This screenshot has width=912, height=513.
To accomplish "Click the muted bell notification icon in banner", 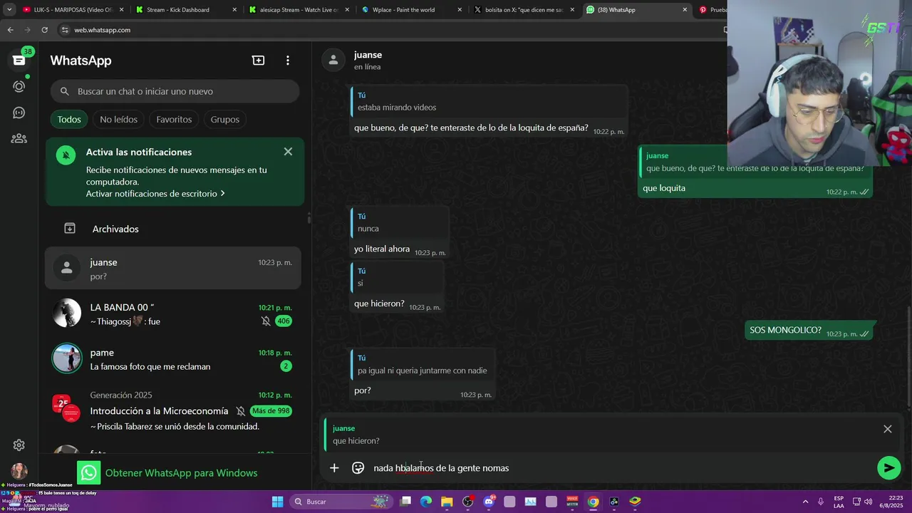I will pyautogui.click(x=66, y=155).
